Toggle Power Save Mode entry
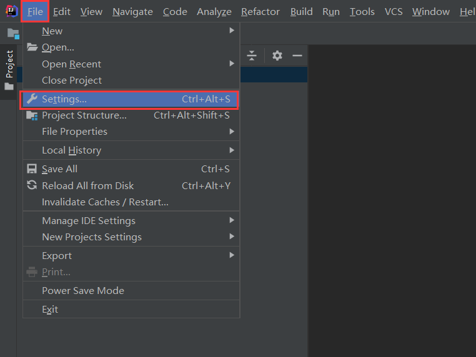The image size is (476, 357). 131,291
